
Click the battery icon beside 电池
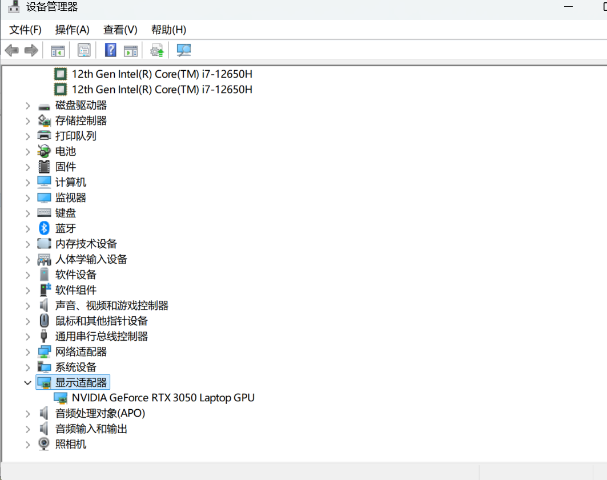pyautogui.click(x=44, y=151)
